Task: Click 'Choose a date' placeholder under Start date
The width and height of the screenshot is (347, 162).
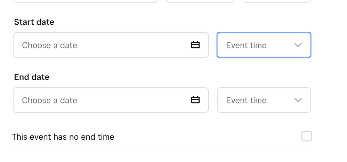Action: tap(49, 45)
